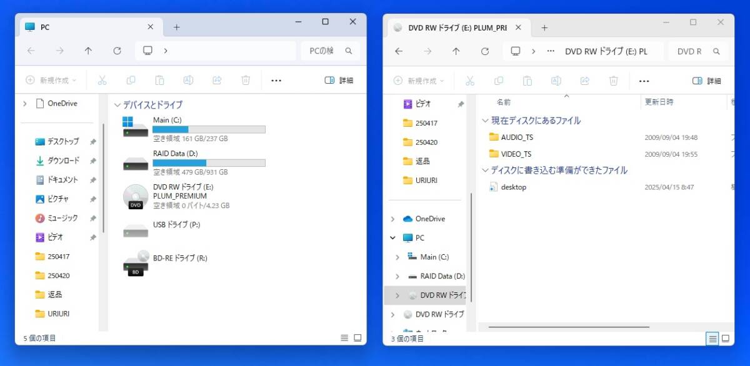750x366 pixels.
Task: Collapse the PC node in DVD RW window tree
Action: coord(392,238)
